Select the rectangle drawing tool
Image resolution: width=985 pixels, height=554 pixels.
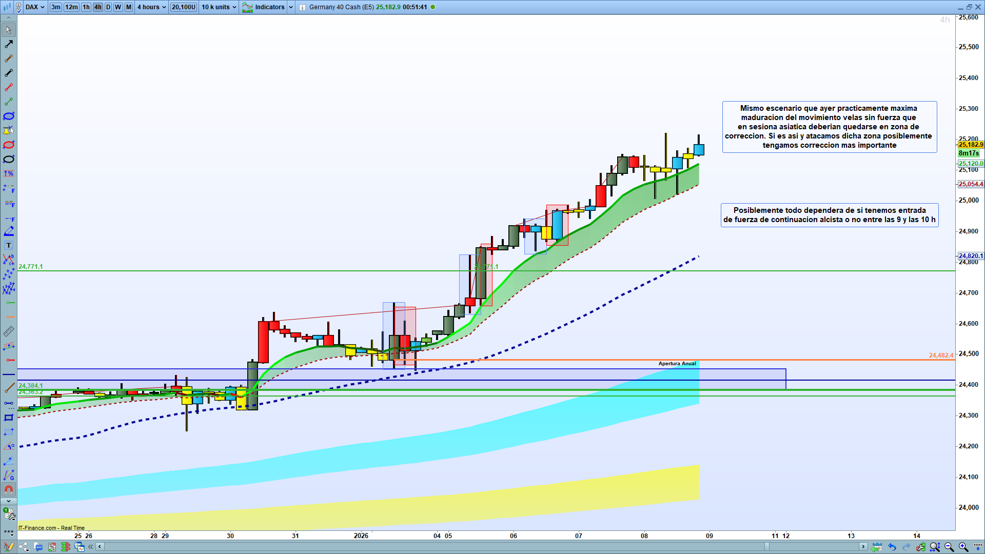point(9,418)
